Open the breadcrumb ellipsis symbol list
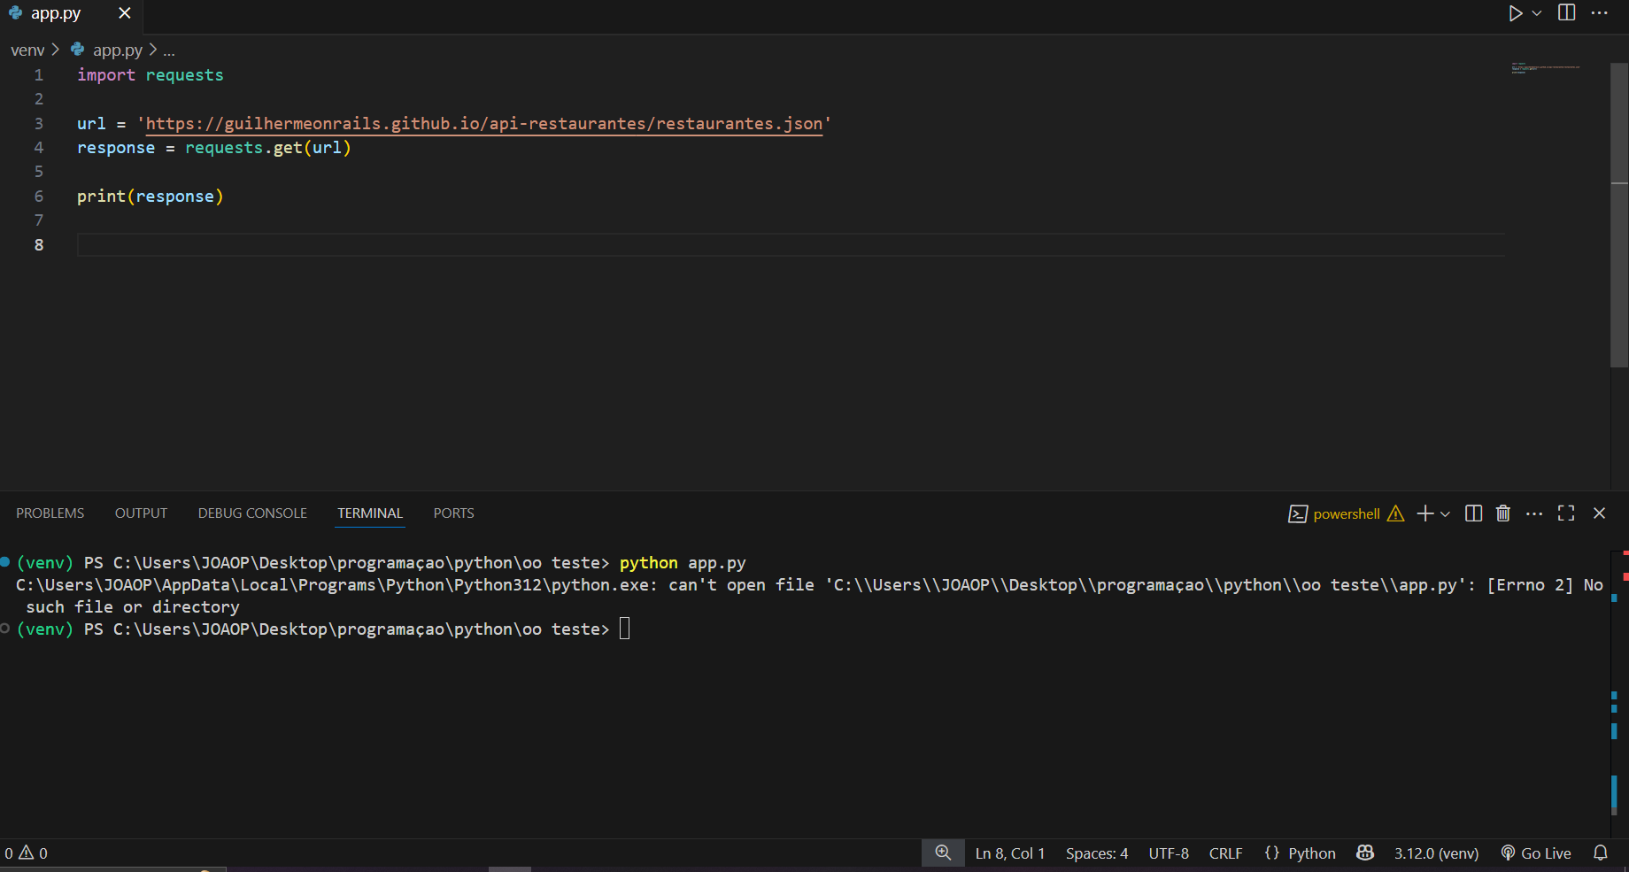The height and width of the screenshot is (872, 1629). pos(169,50)
